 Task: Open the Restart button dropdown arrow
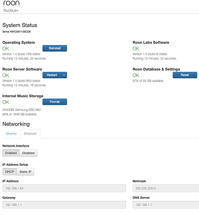(64, 75)
